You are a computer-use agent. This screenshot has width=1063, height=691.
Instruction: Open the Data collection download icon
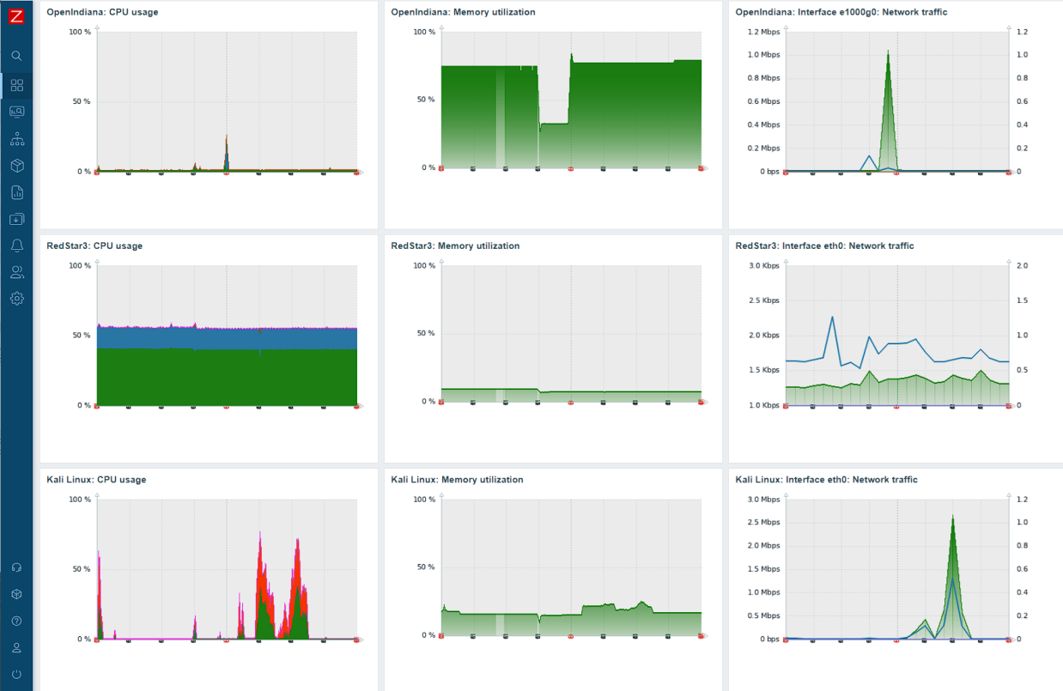click(x=16, y=219)
